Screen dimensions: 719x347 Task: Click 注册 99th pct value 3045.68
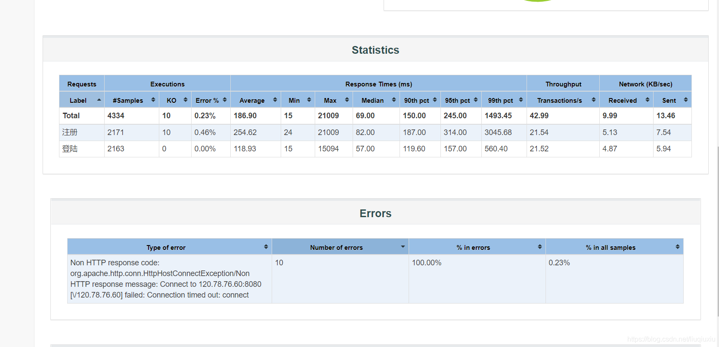pos(498,132)
